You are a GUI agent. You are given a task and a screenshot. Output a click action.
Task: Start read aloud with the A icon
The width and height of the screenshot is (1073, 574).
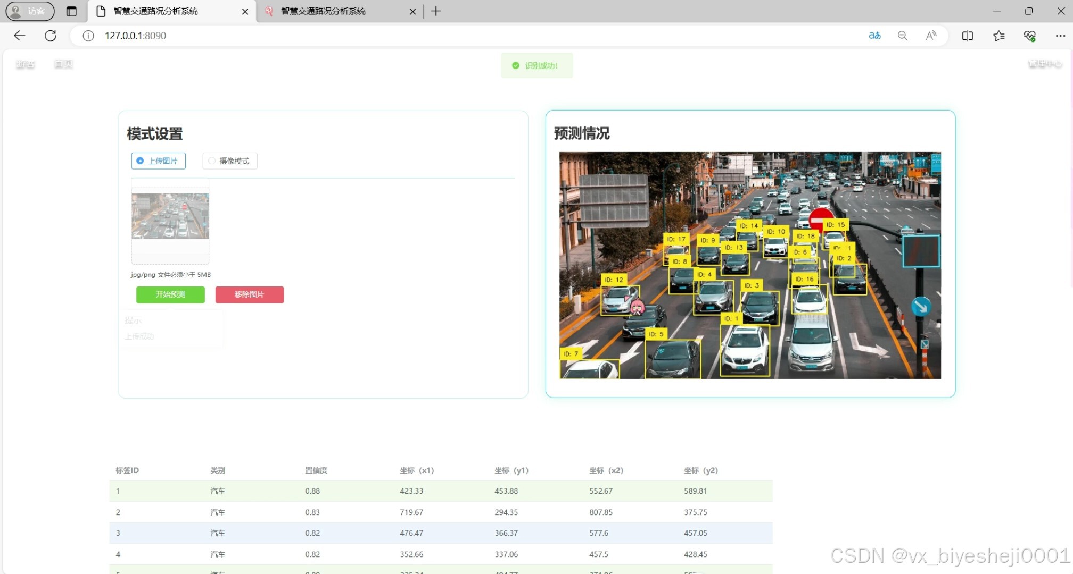coord(931,36)
